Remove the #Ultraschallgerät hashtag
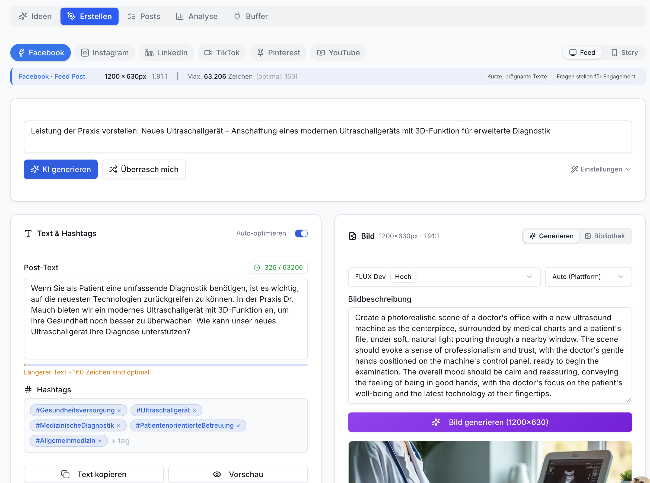 194,411
